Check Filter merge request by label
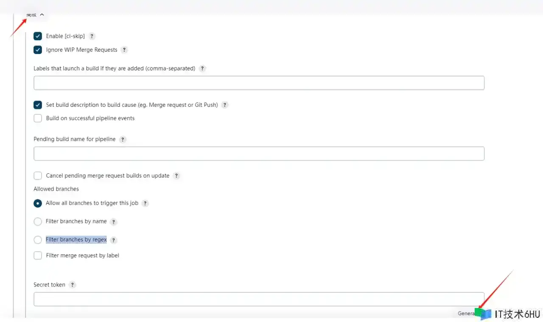 point(38,256)
